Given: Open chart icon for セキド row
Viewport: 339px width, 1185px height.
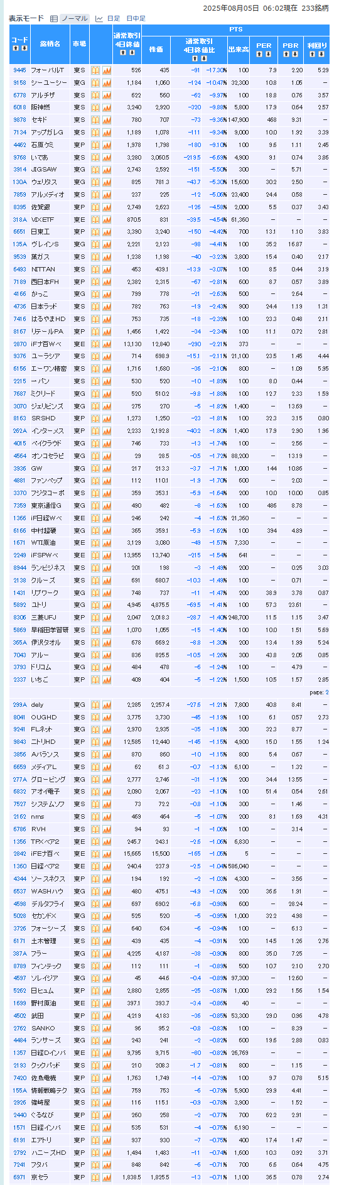Looking at the screenshot, I should click(x=107, y=120).
